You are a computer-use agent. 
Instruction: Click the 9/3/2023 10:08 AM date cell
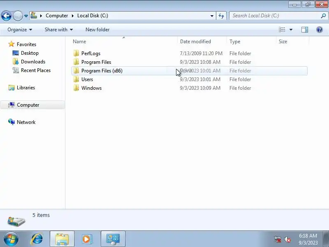[200, 62]
